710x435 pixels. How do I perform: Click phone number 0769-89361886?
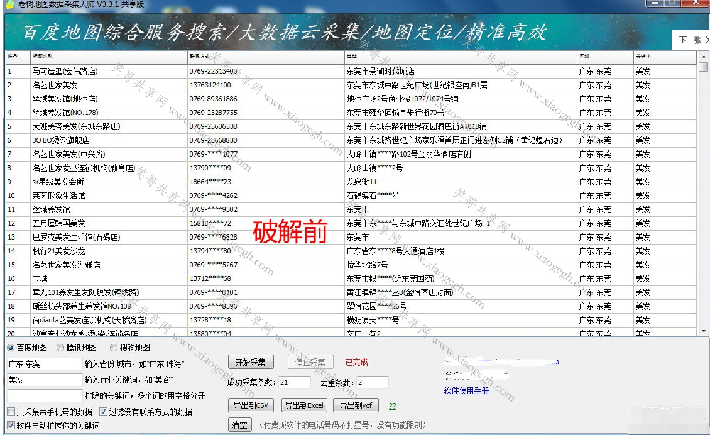213,99
